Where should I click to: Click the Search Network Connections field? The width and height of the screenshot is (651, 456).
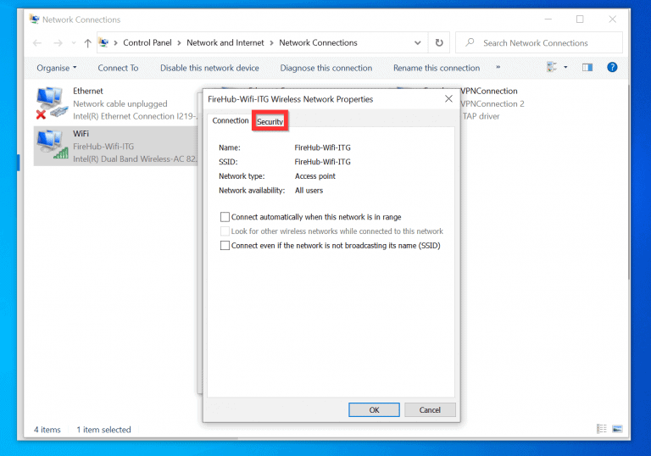[539, 42]
